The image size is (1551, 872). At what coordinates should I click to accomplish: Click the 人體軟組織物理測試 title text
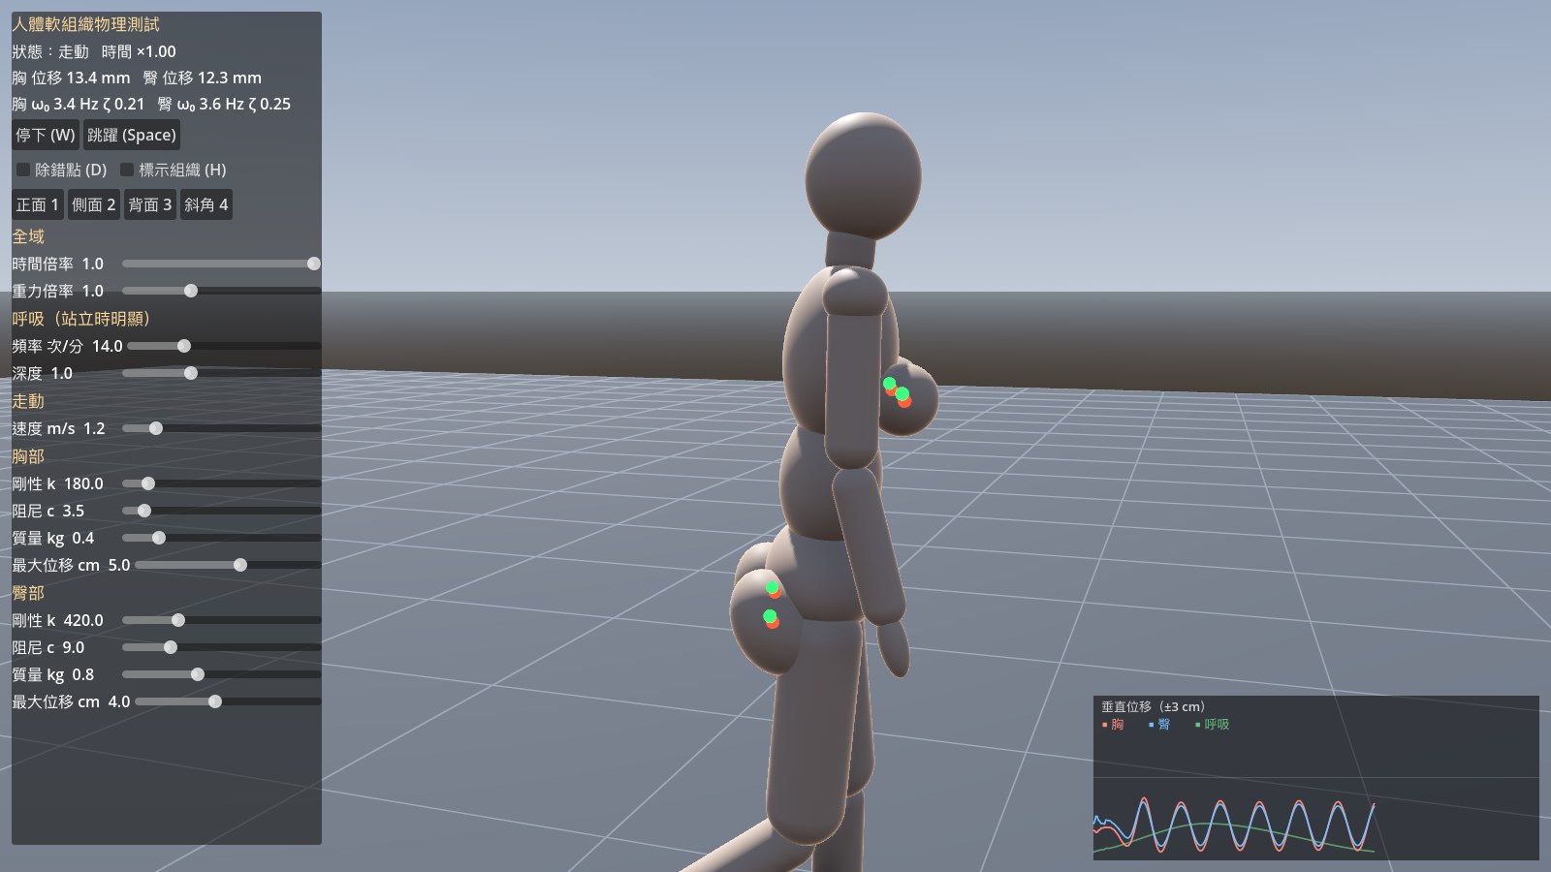[x=85, y=24]
